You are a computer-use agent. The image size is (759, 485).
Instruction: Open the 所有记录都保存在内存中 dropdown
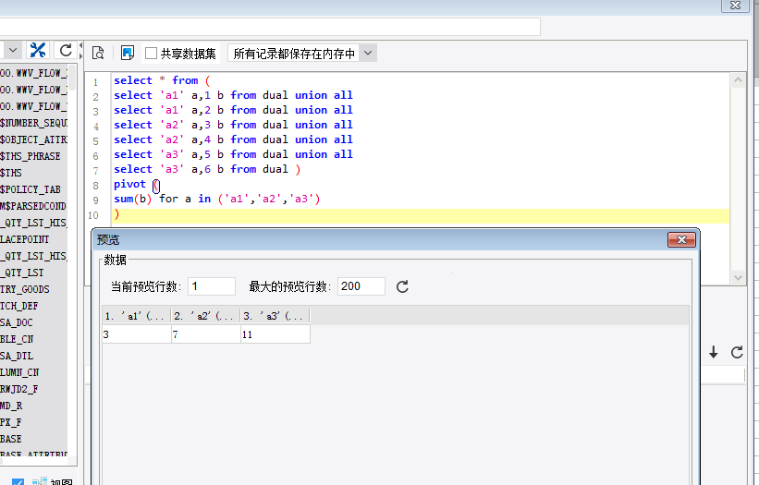pyautogui.click(x=368, y=54)
